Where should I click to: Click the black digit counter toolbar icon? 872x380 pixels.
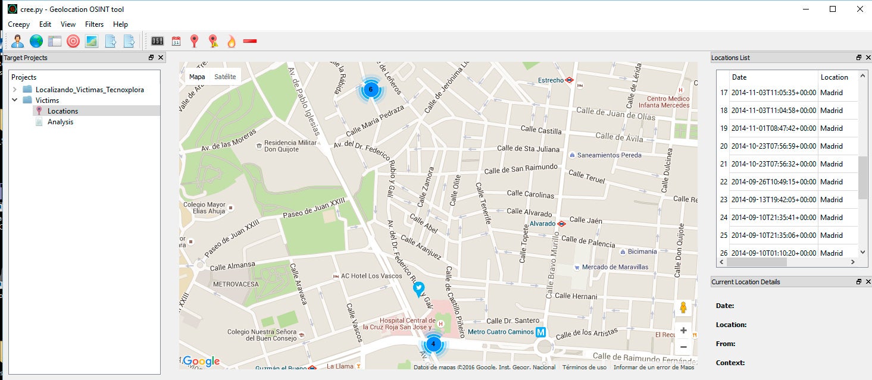pyautogui.click(x=157, y=41)
